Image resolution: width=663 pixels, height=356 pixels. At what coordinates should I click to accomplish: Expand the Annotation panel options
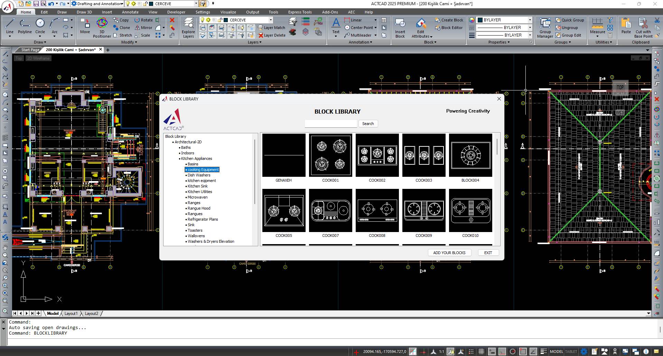pyautogui.click(x=360, y=42)
